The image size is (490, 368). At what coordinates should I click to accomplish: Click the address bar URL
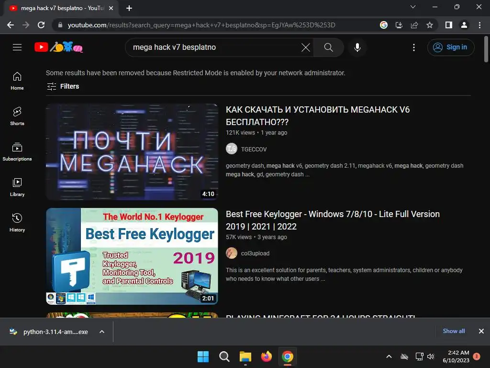click(x=201, y=25)
